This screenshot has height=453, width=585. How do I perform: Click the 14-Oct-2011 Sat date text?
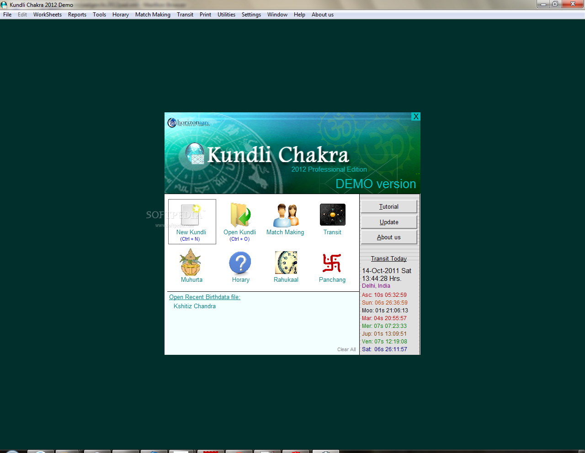pos(387,271)
